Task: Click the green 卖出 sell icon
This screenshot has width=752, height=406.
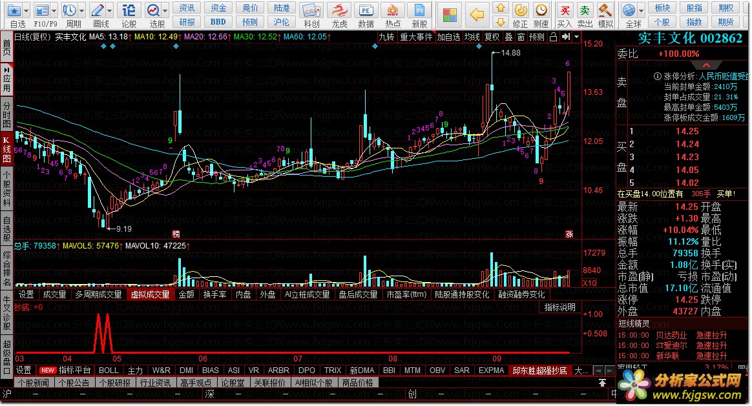Action: click(585, 10)
